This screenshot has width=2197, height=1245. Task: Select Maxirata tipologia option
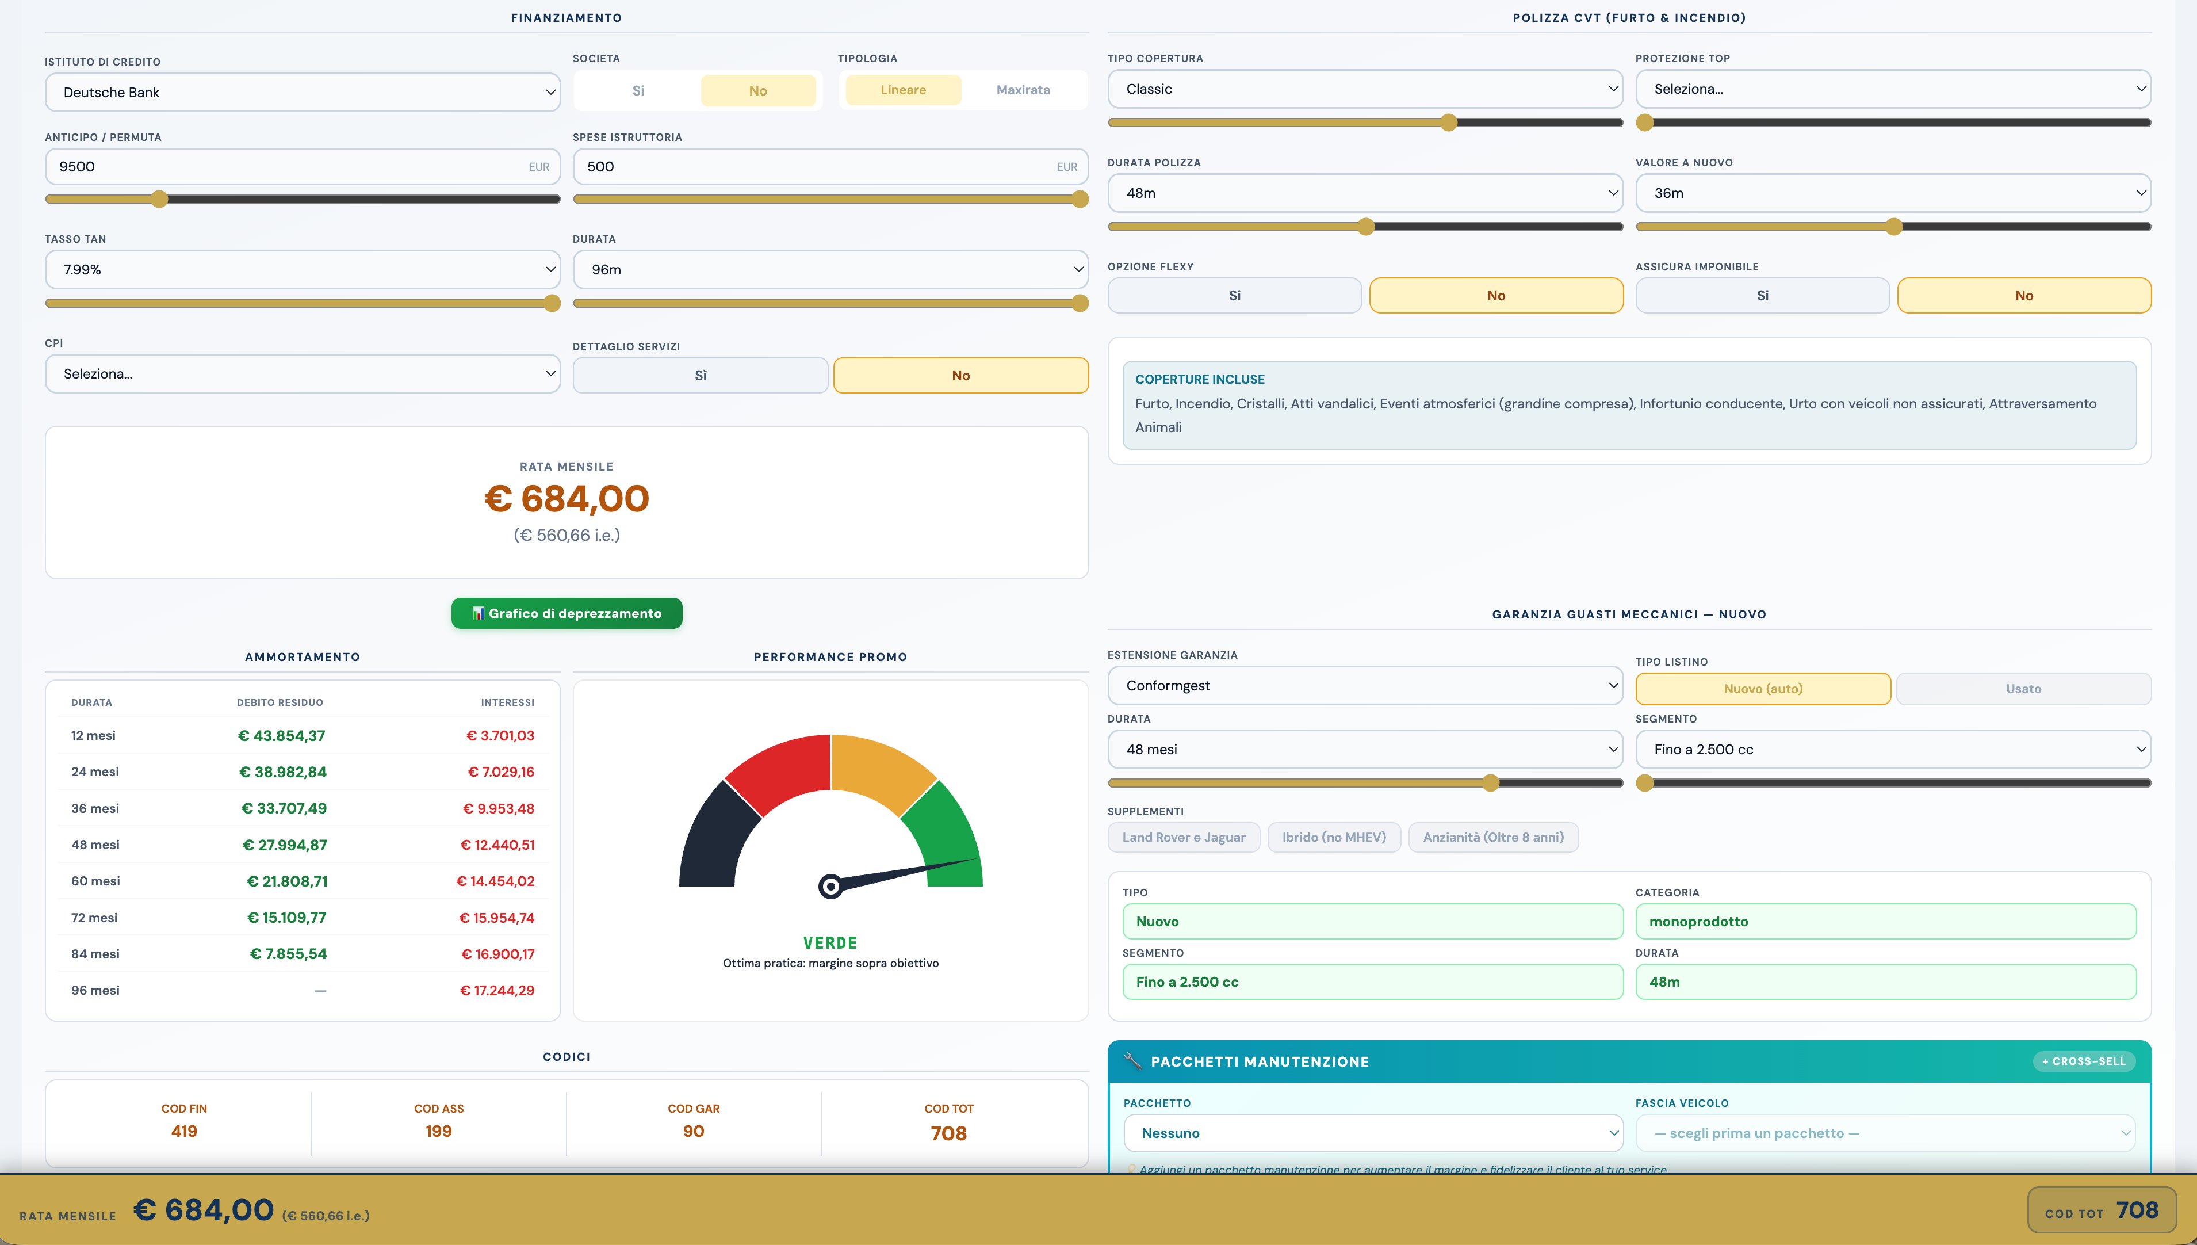point(1023,90)
